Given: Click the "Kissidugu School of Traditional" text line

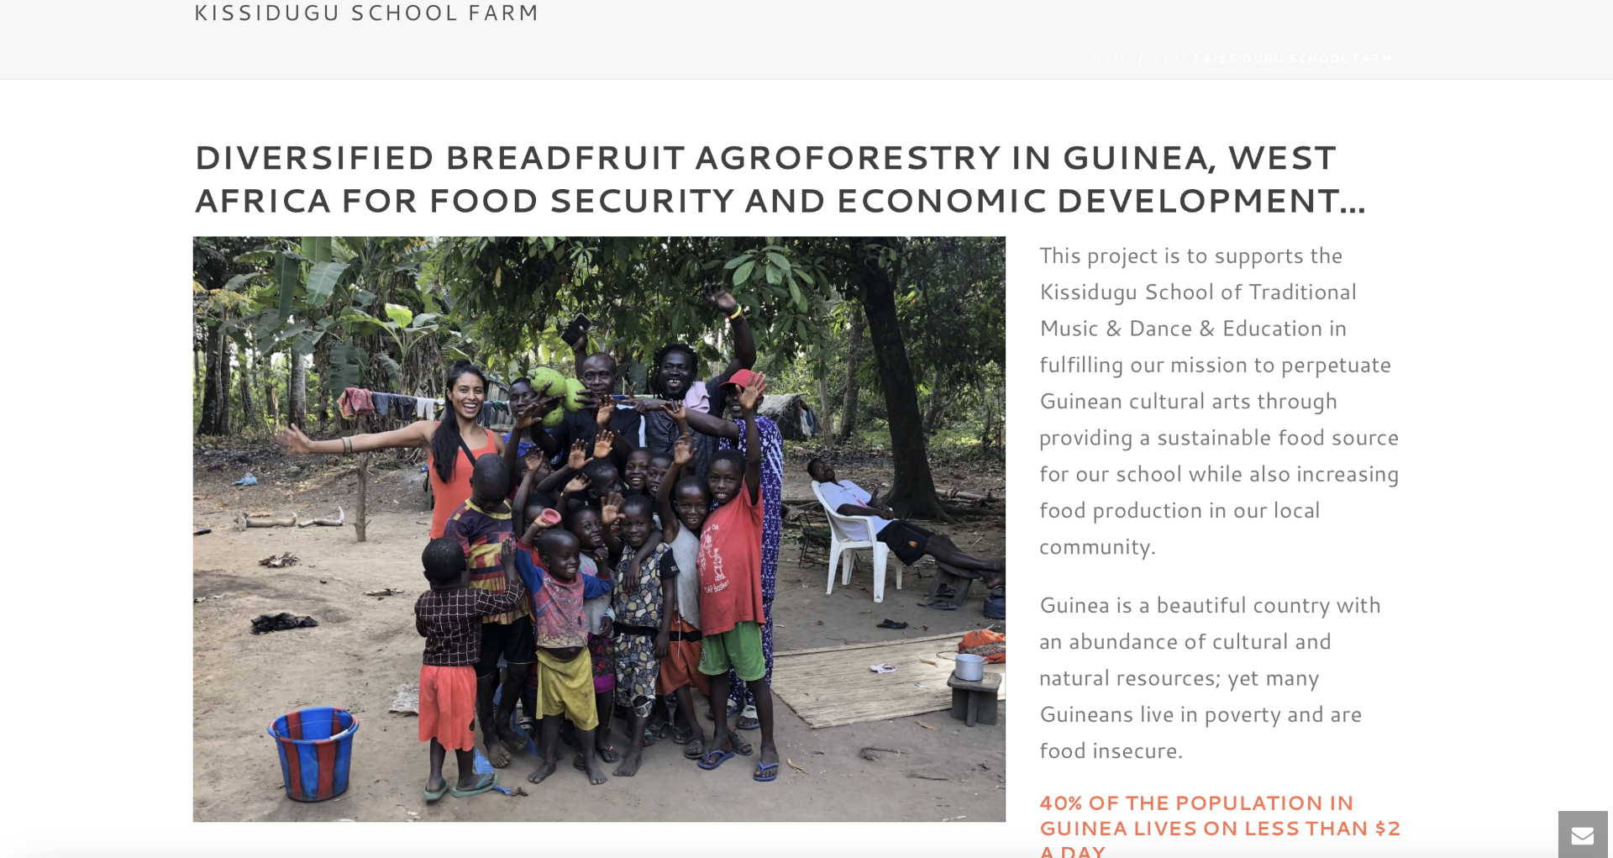Looking at the screenshot, I should coord(1198,292).
